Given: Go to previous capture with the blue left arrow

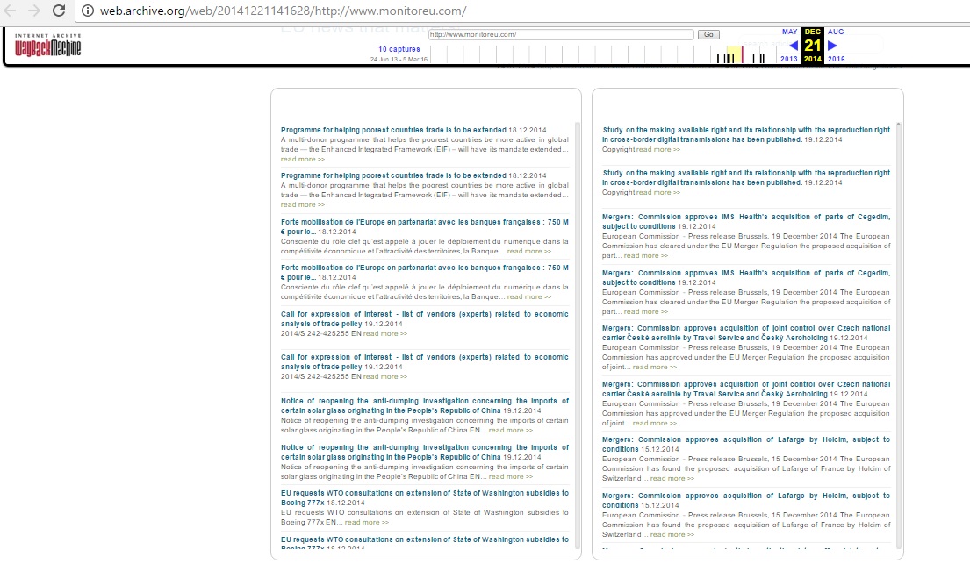Looking at the screenshot, I should (x=793, y=46).
